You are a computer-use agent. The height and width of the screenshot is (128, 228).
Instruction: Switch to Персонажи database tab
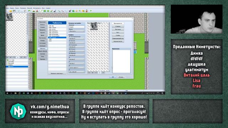(x=42, y=22)
